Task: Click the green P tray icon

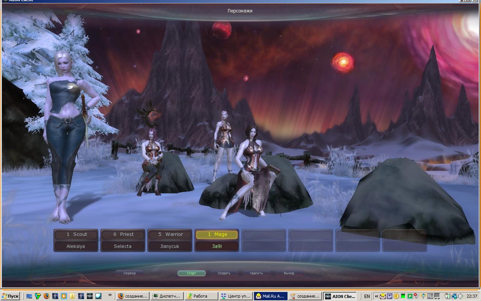Action: click(410, 296)
